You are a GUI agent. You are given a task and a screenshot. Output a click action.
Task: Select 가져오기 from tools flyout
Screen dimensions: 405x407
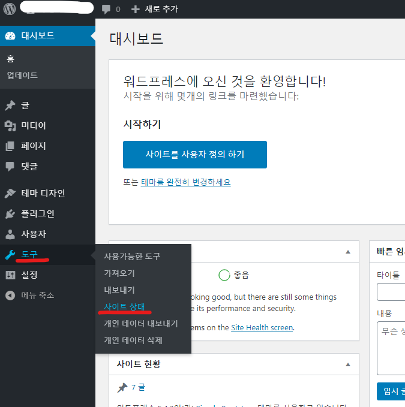pos(119,273)
